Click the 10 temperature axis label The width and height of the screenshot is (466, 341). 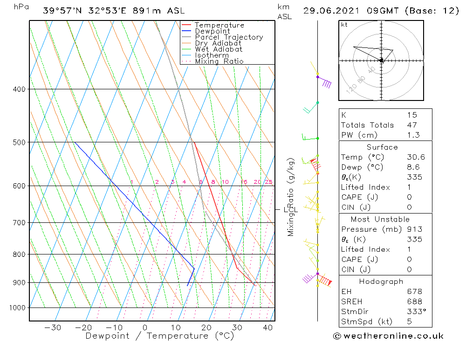tap(176, 328)
